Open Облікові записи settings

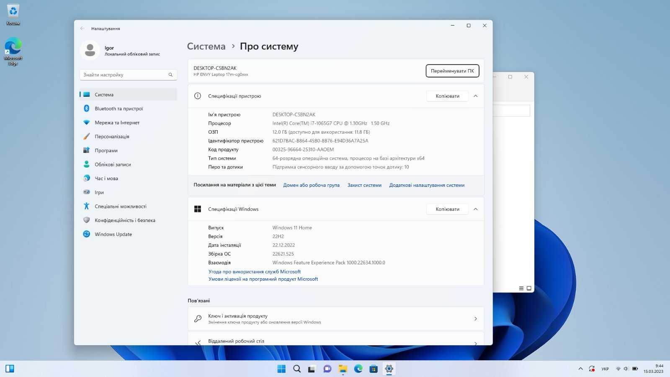click(x=128, y=165)
